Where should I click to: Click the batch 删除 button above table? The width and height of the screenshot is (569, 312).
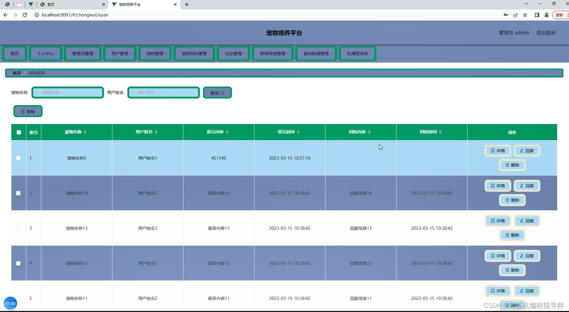coord(28,111)
